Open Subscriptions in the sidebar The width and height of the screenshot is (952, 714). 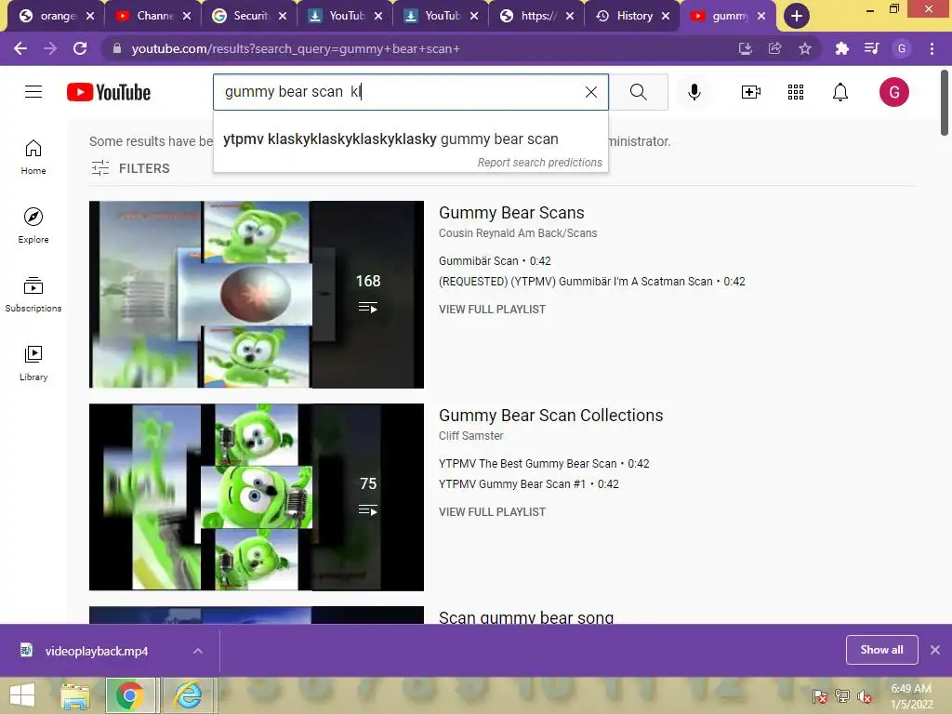tap(33, 295)
